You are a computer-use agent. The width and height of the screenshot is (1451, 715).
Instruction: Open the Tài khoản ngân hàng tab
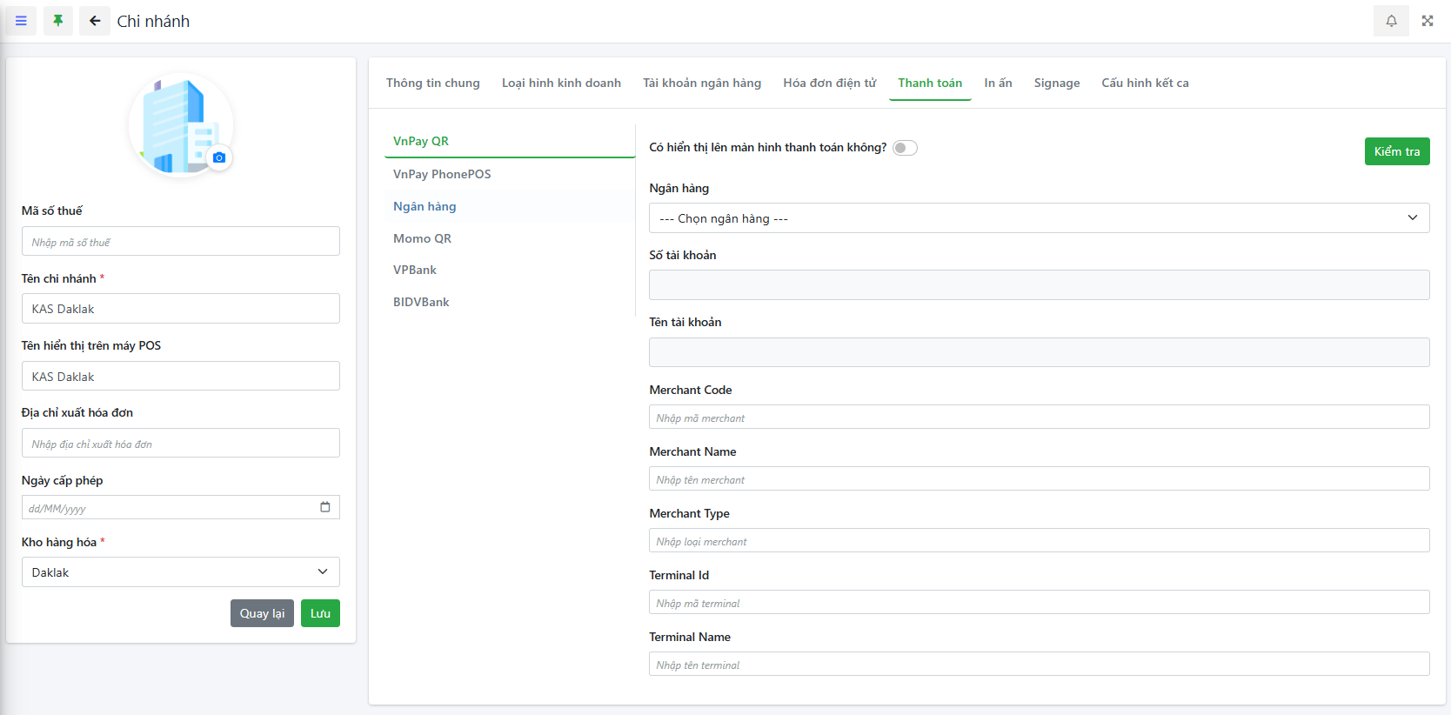(x=701, y=84)
